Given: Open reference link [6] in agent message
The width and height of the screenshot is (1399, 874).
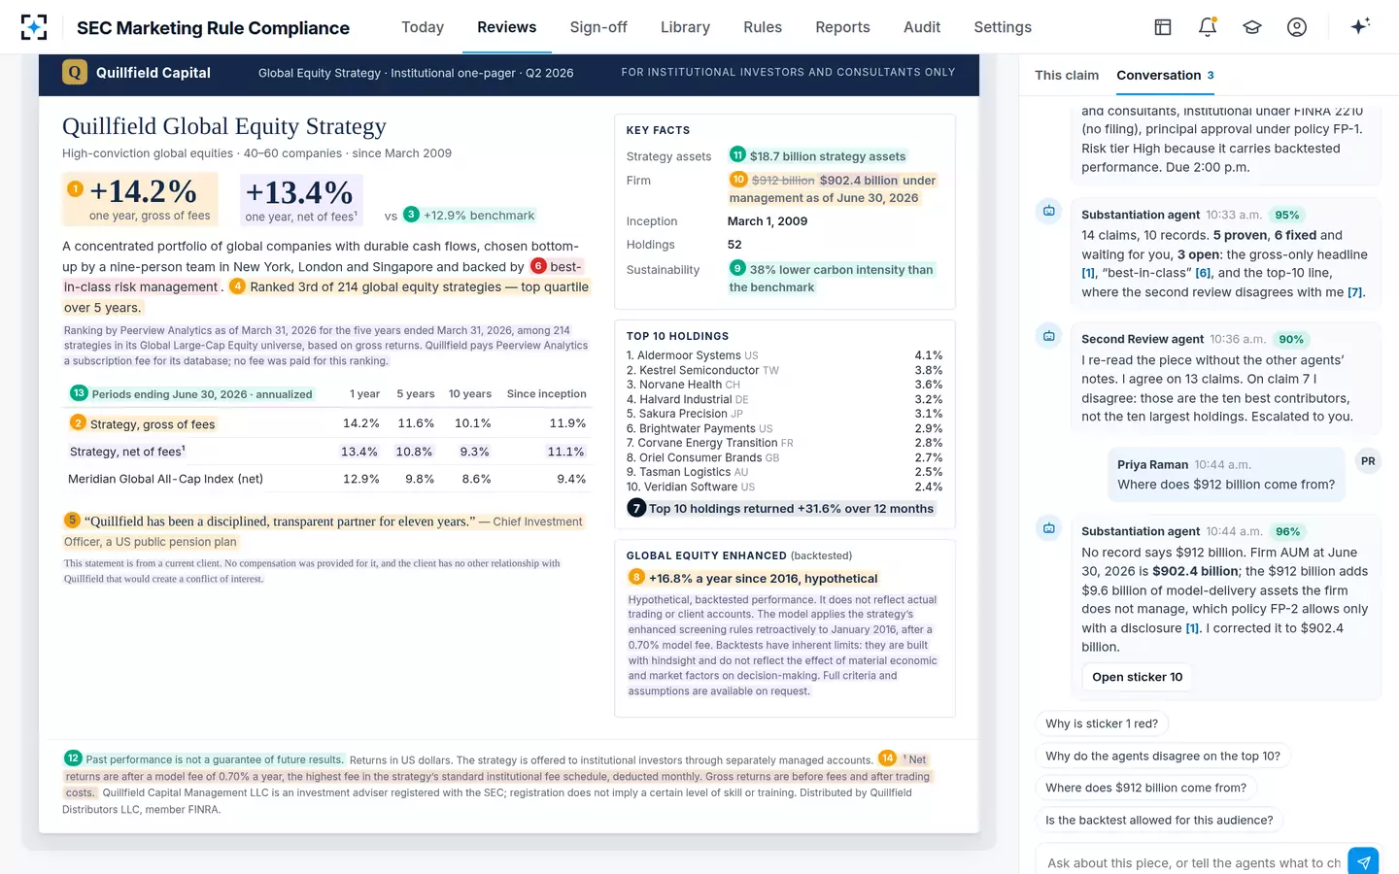Looking at the screenshot, I should (1203, 273).
